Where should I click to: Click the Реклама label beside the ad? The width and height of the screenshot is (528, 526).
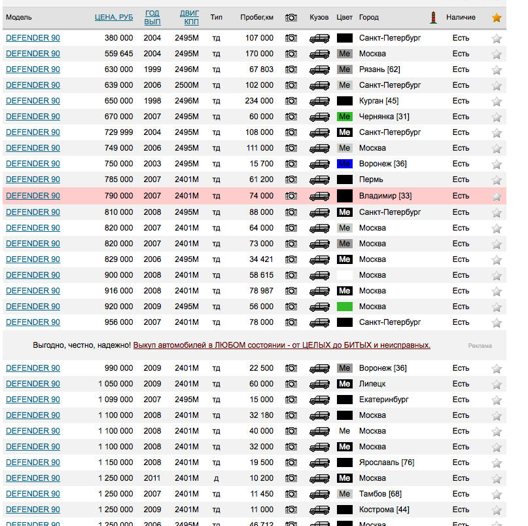pyautogui.click(x=480, y=346)
